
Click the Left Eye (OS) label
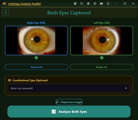(x=102, y=23)
